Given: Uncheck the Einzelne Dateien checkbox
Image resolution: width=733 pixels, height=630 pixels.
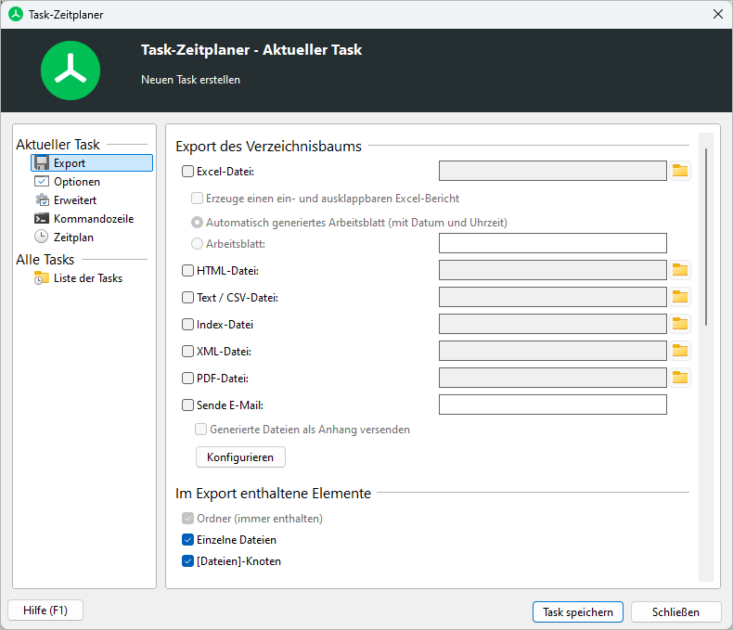Looking at the screenshot, I should click(187, 540).
